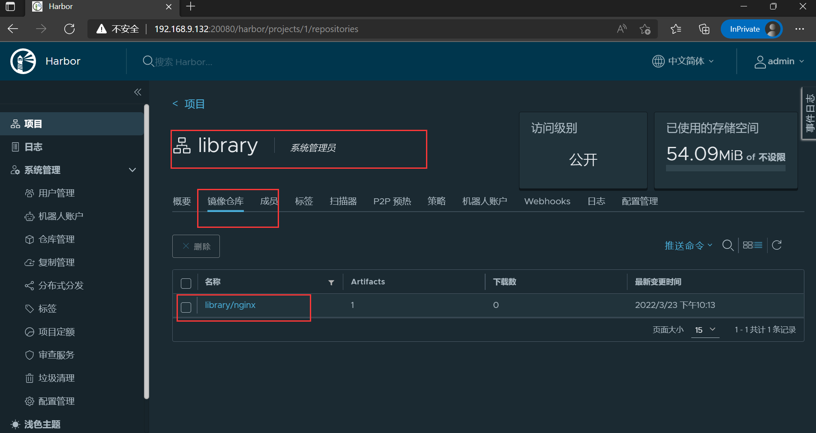Go to sidebar 机器人账户

tap(60, 216)
